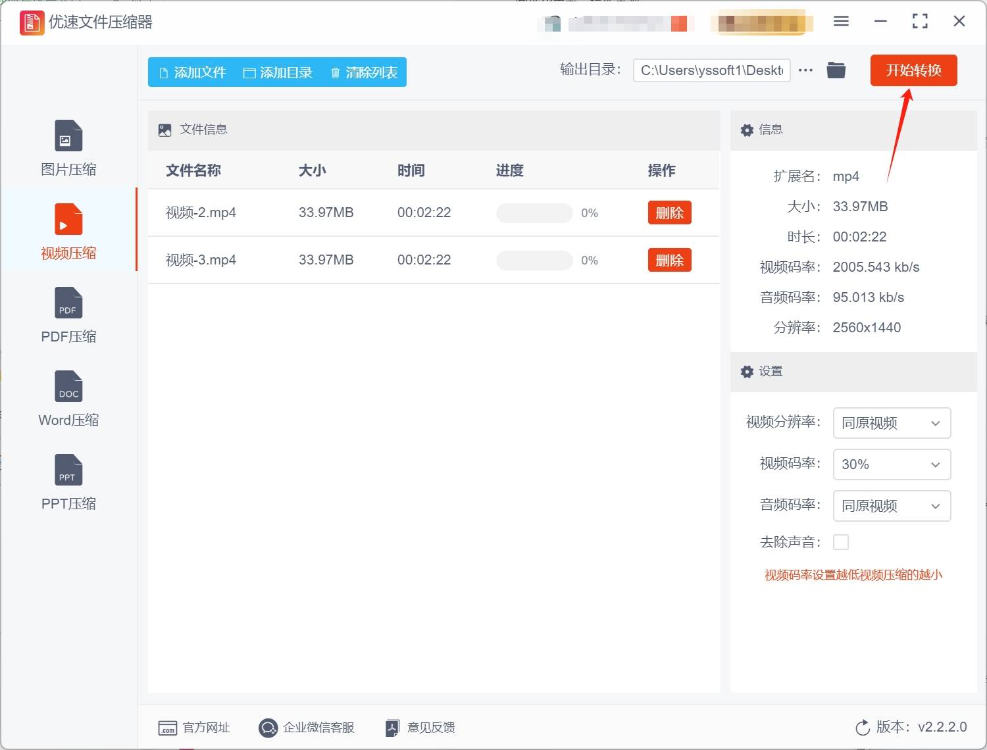
Task: Expand the 视频分辨率 dropdown
Action: (892, 423)
